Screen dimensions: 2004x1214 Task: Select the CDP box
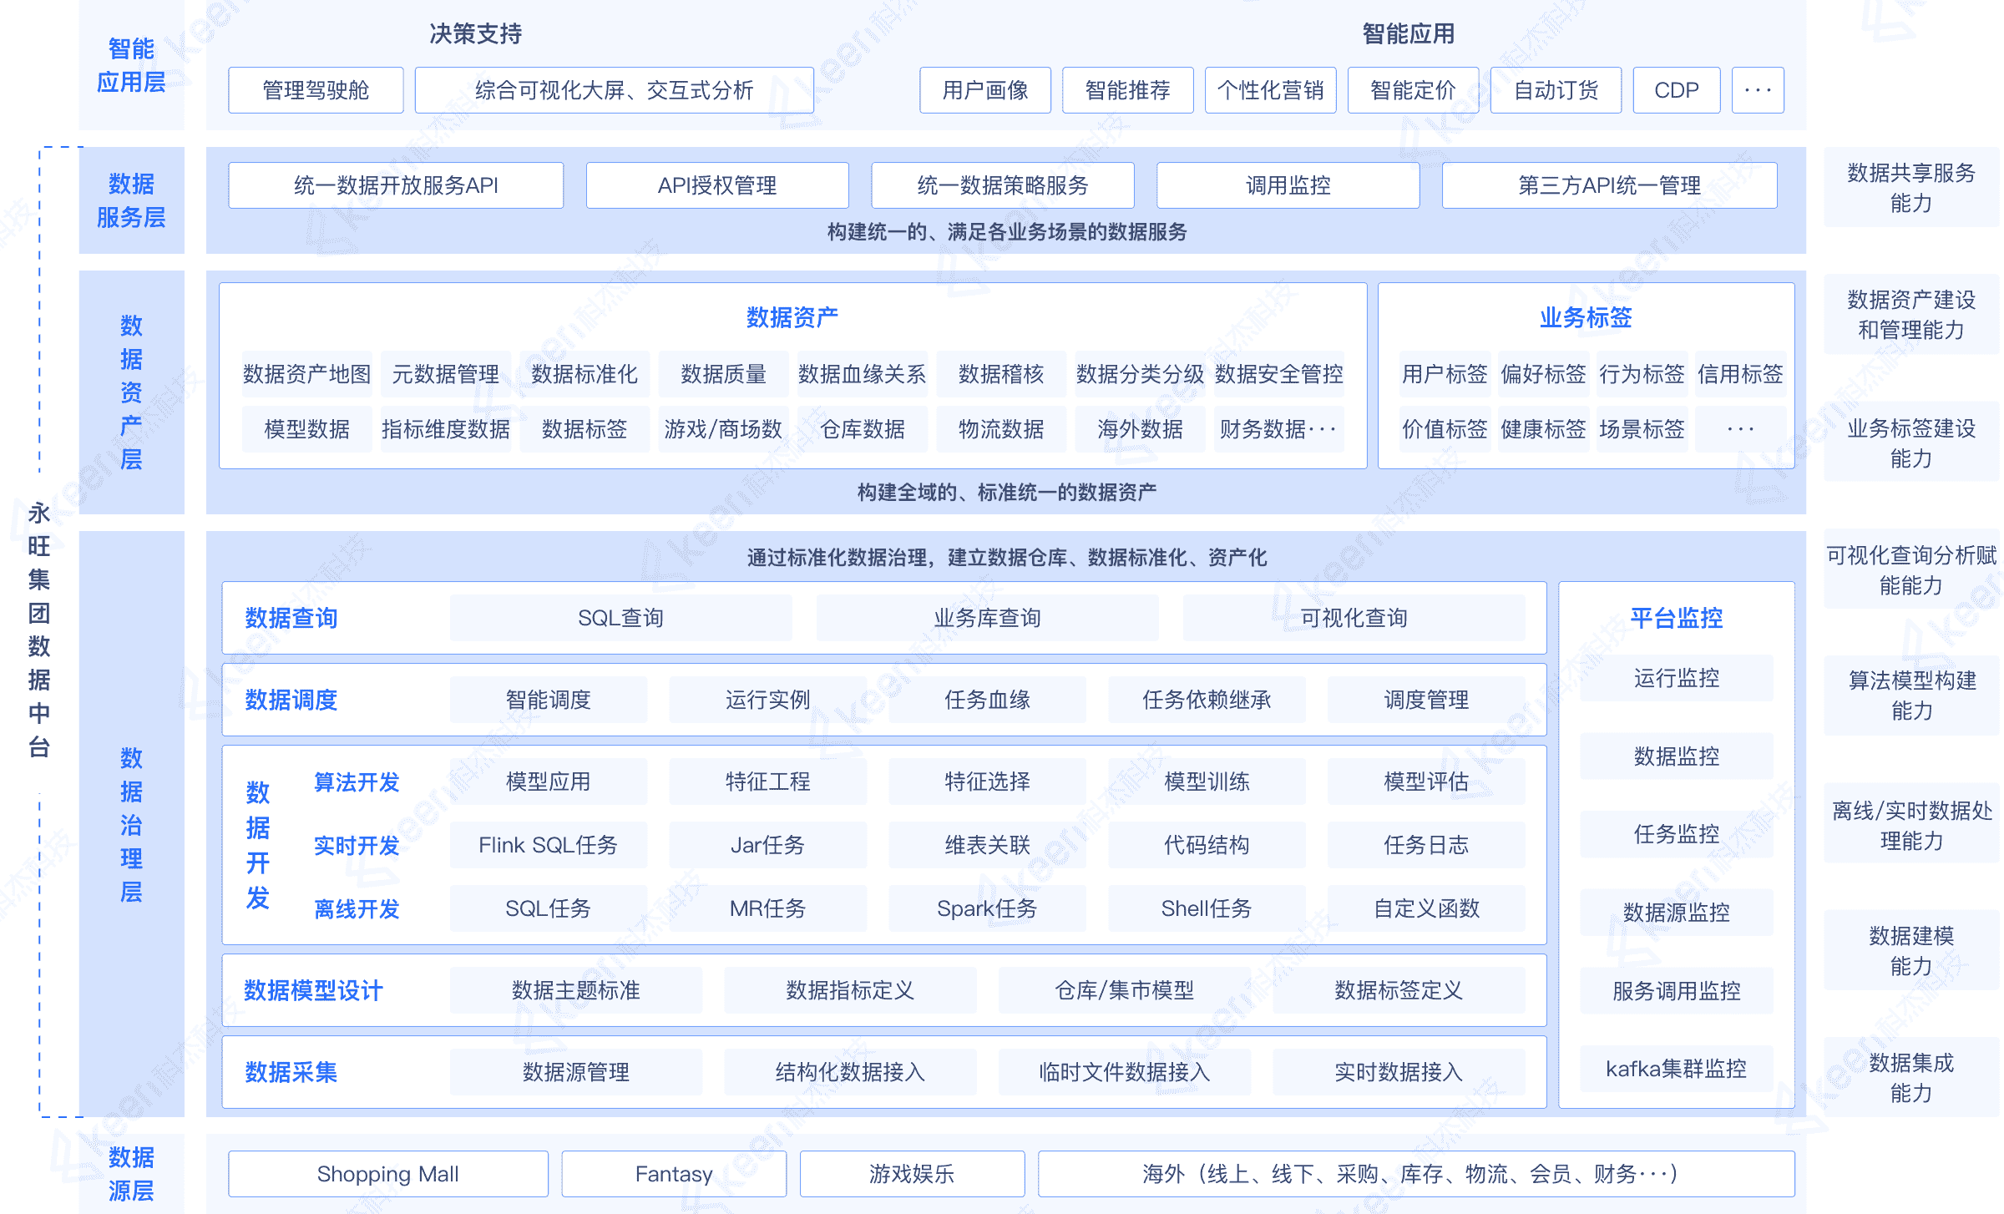1677,90
